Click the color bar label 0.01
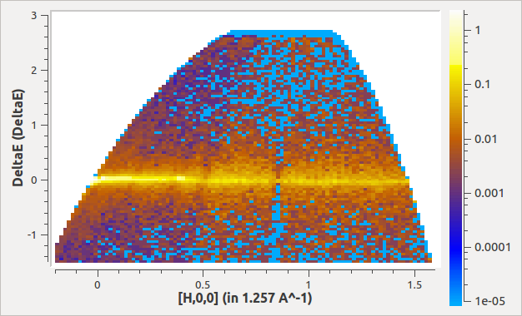522x316 pixels. (485, 139)
